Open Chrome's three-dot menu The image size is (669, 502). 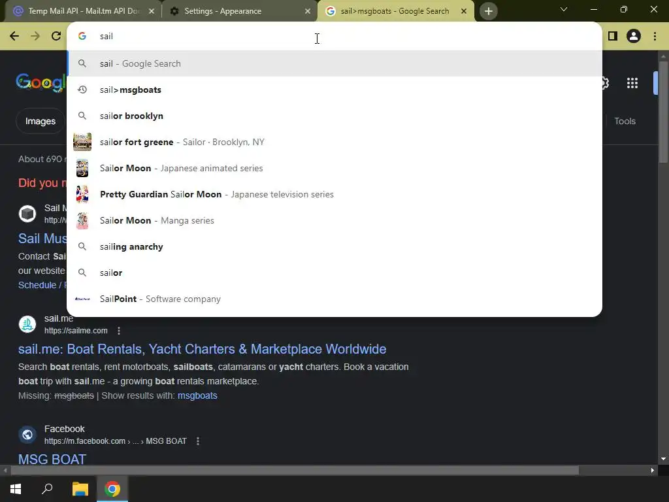655,37
